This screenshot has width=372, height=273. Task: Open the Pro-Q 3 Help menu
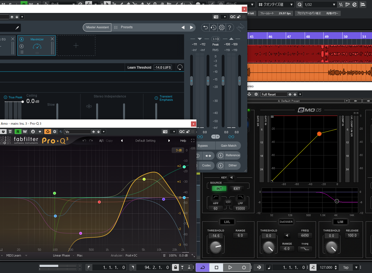[x=183, y=141]
